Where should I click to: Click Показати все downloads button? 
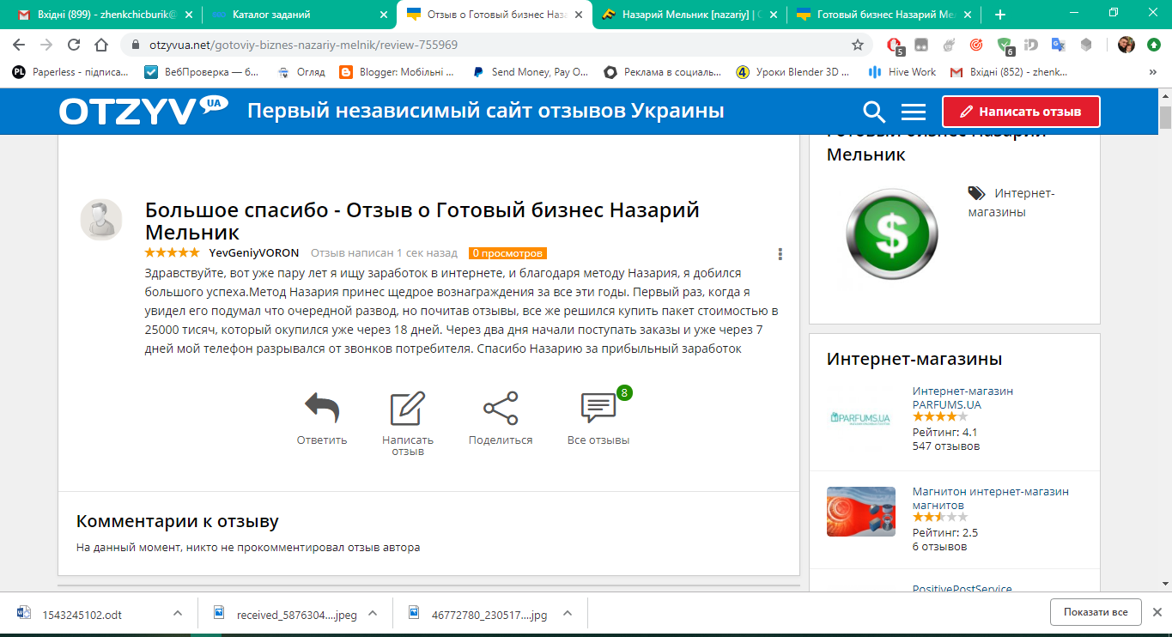(x=1096, y=612)
